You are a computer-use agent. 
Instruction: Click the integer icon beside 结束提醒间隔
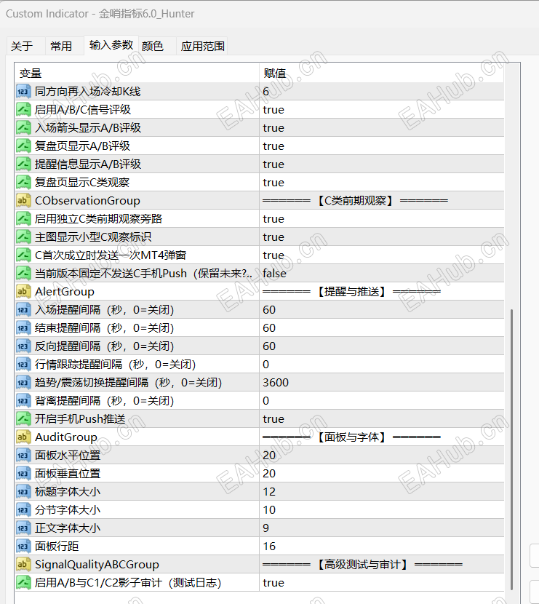tap(23, 328)
